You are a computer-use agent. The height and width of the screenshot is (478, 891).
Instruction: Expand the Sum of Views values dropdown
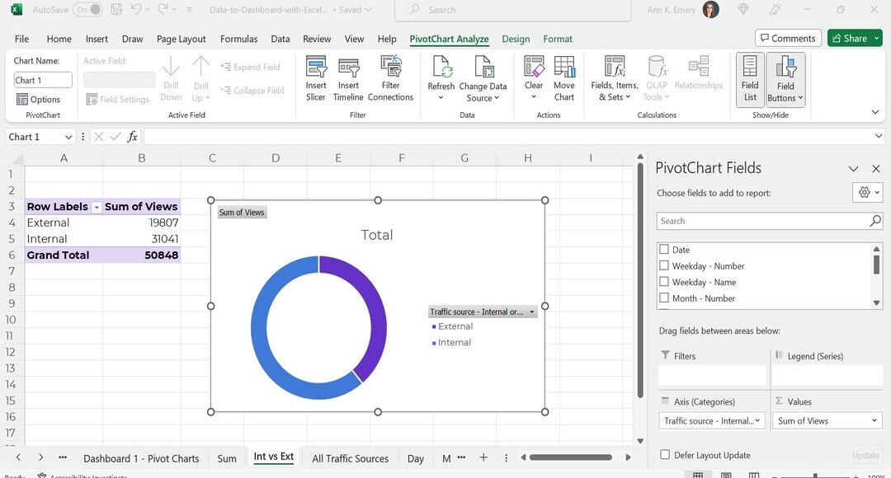874,421
